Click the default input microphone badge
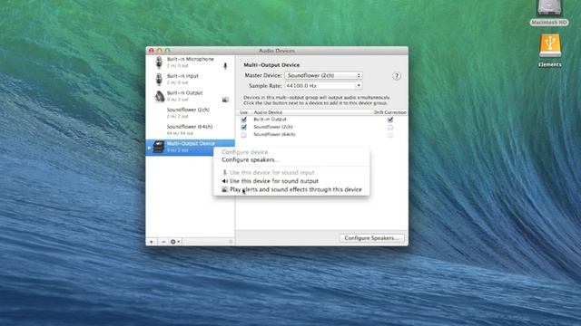This screenshot has height=326, width=581. (x=225, y=66)
